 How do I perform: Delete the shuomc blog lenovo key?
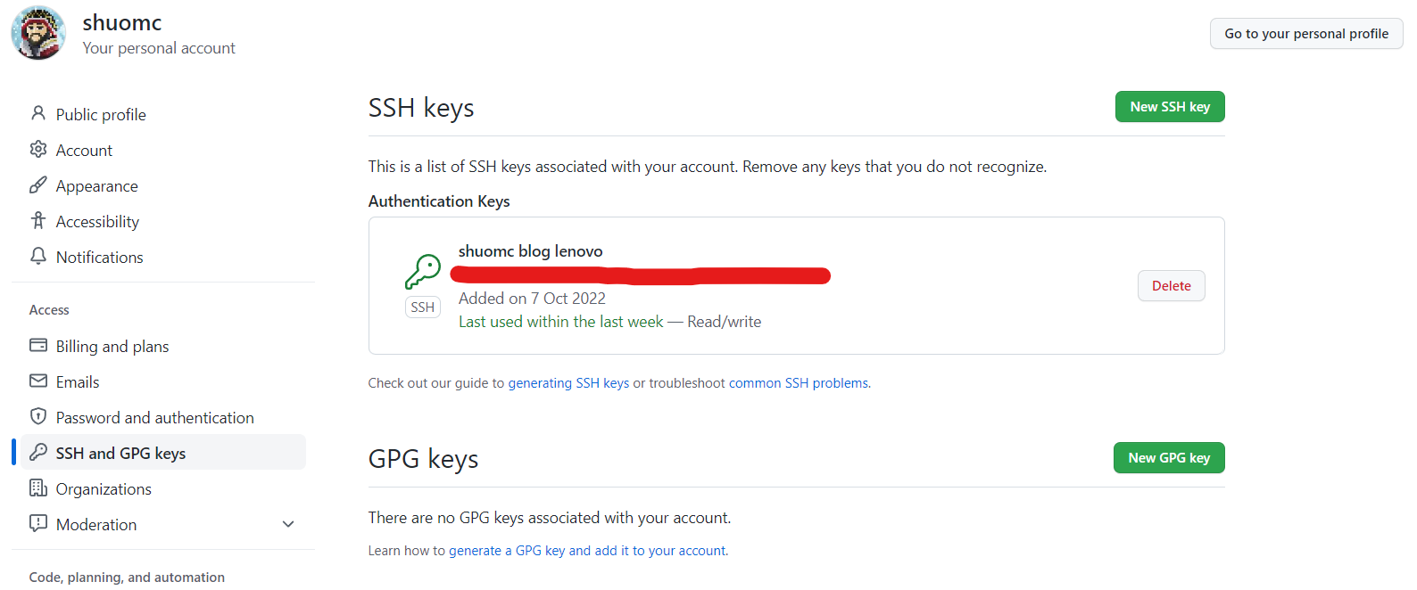point(1171,285)
